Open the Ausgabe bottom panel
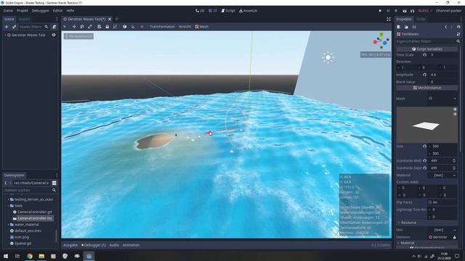 tap(70, 245)
